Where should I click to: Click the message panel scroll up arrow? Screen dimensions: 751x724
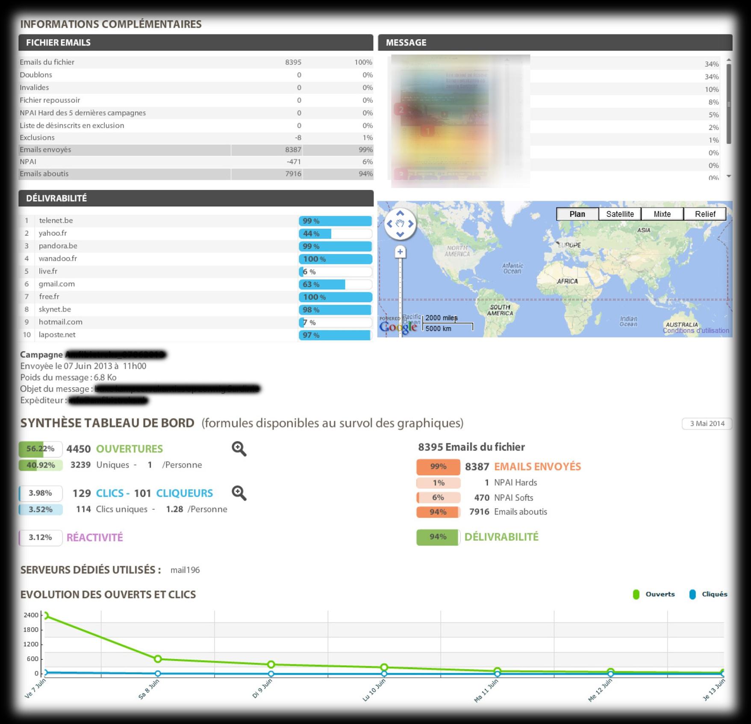coord(729,60)
